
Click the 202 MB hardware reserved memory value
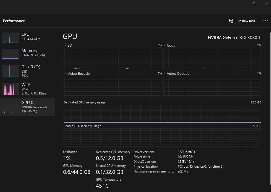click(183, 171)
